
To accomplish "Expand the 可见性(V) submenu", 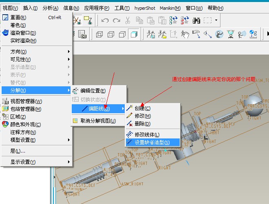I will (37, 59).
